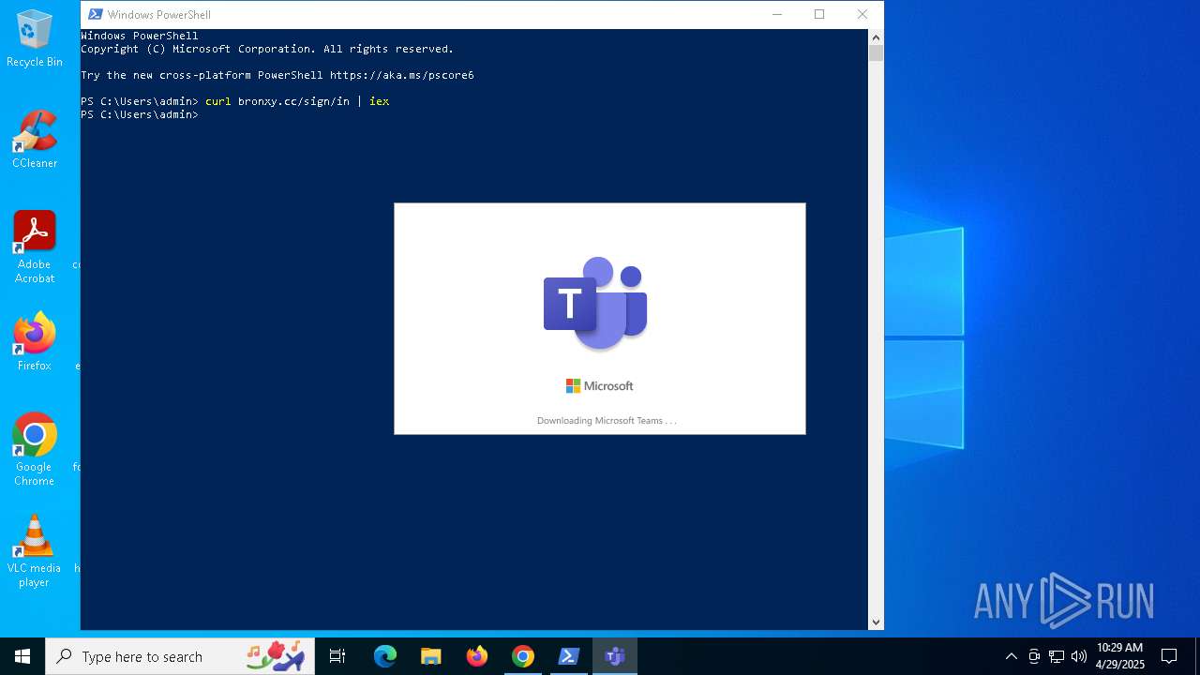Viewport: 1200px width, 675px height.
Task: Minimize the Windows PowerShell window
Action: coord(777,14)
